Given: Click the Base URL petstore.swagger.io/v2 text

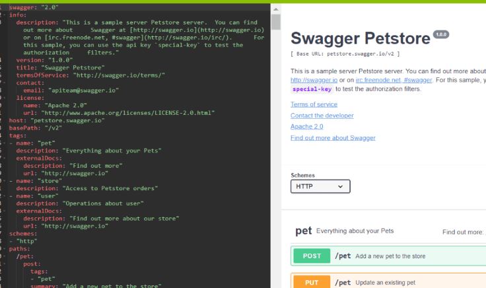Looking at the screenshot, I should 345,54.
